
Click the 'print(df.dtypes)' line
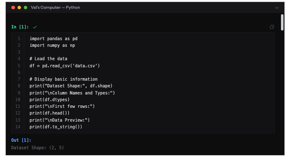coord(50,99)
